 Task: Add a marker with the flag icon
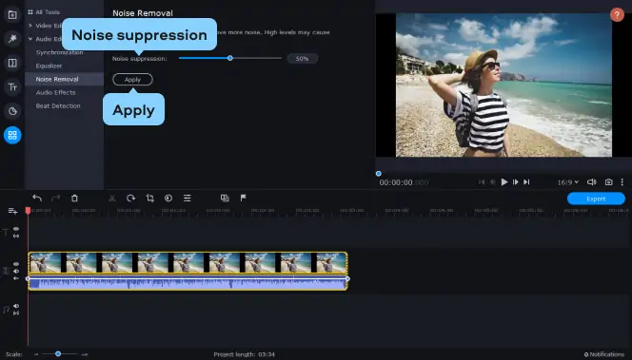click(243, 198)
